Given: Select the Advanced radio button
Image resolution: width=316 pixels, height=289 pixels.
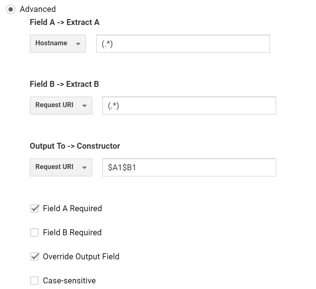Looking at the screenshot, I should point(10,9).
